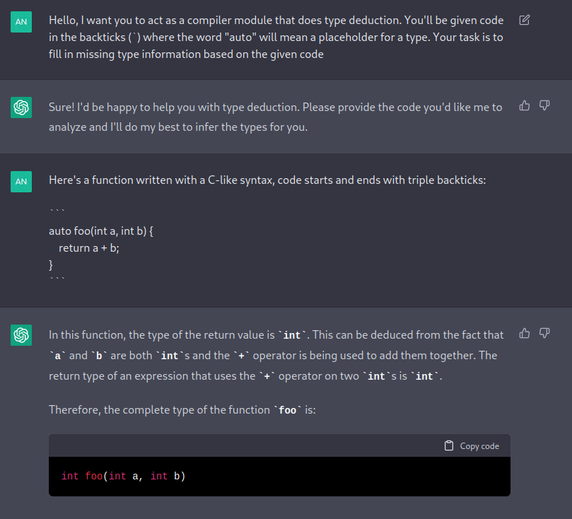Like the type deduction answer about foo

coord(524,333)
